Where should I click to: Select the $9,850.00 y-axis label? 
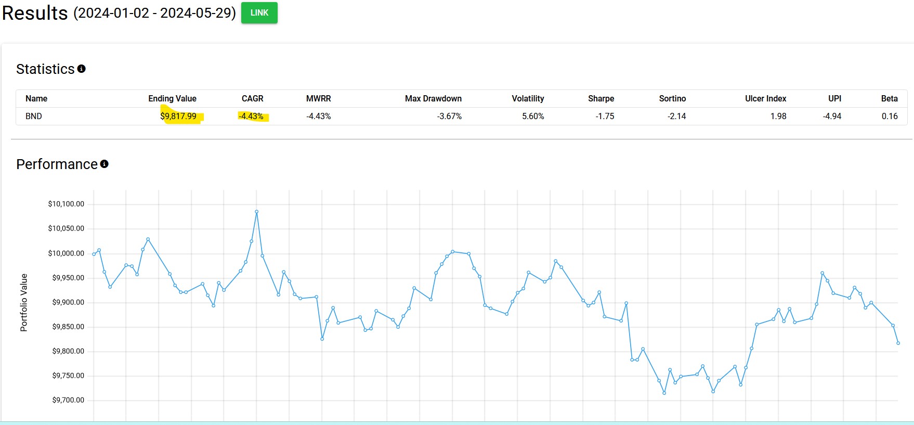(x=68, y=327)
